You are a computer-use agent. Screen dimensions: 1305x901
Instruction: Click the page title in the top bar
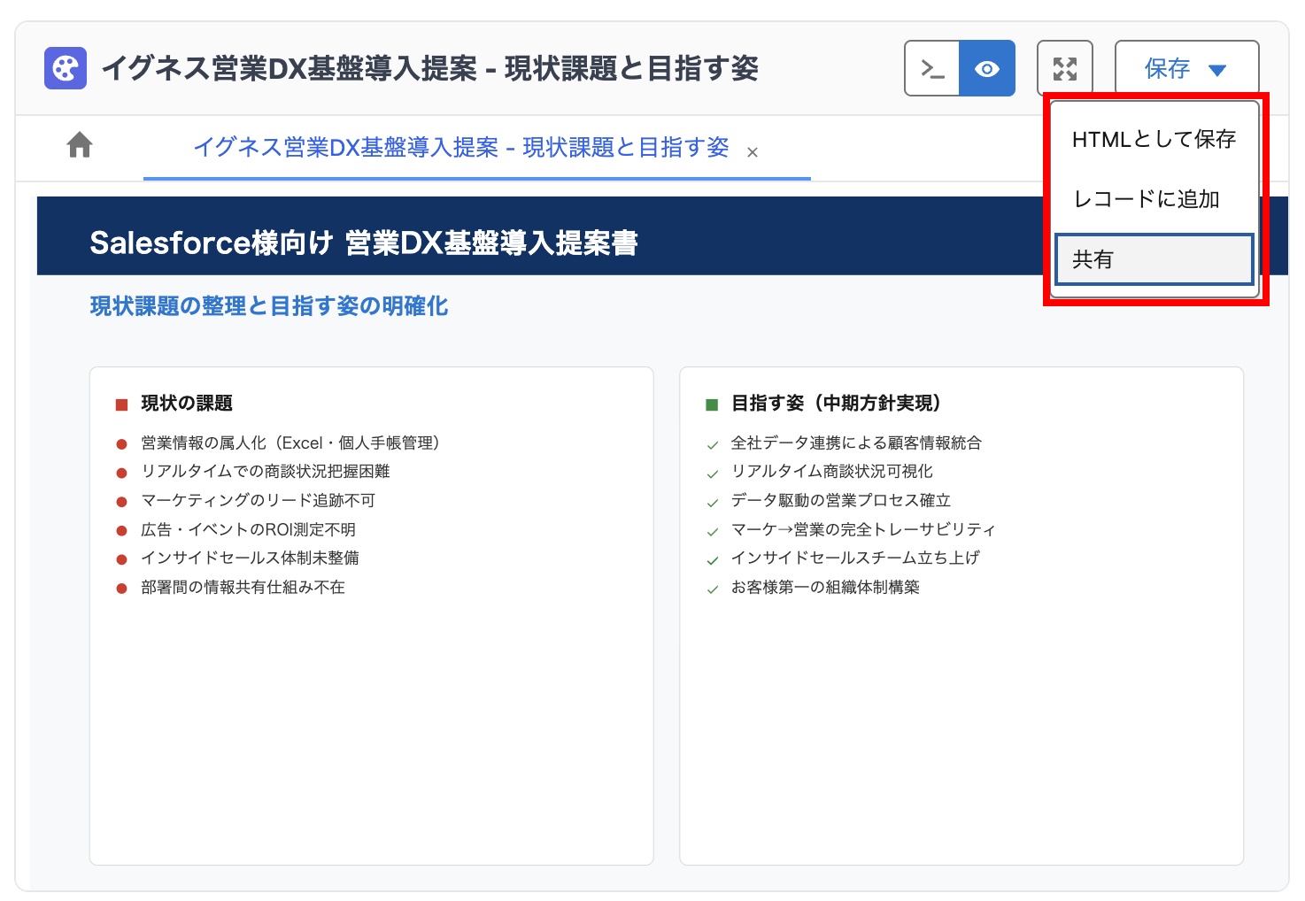[429, 68]
